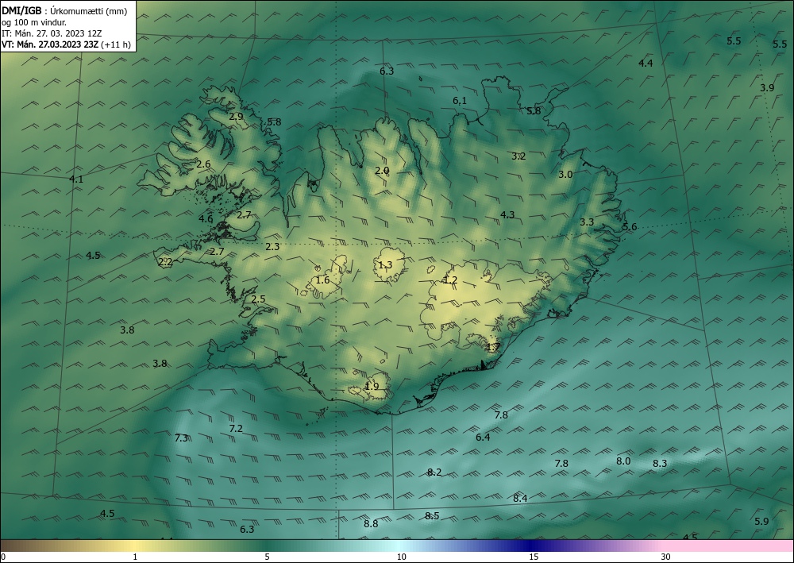Image resolution: width=794 pixels, height=563 pixels.
Task: Select the 1.3 value on Hofsjökull glacier
Action: click(x=385, y=264)
